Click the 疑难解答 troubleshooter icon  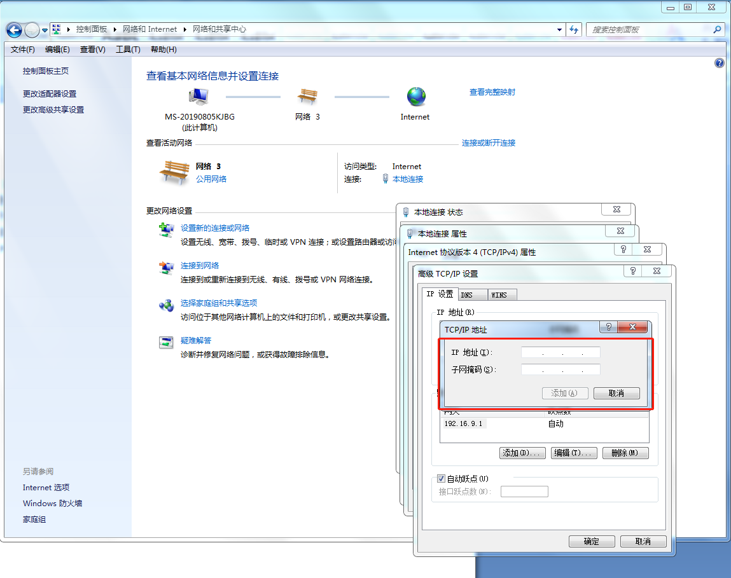(x=166, y=342)
